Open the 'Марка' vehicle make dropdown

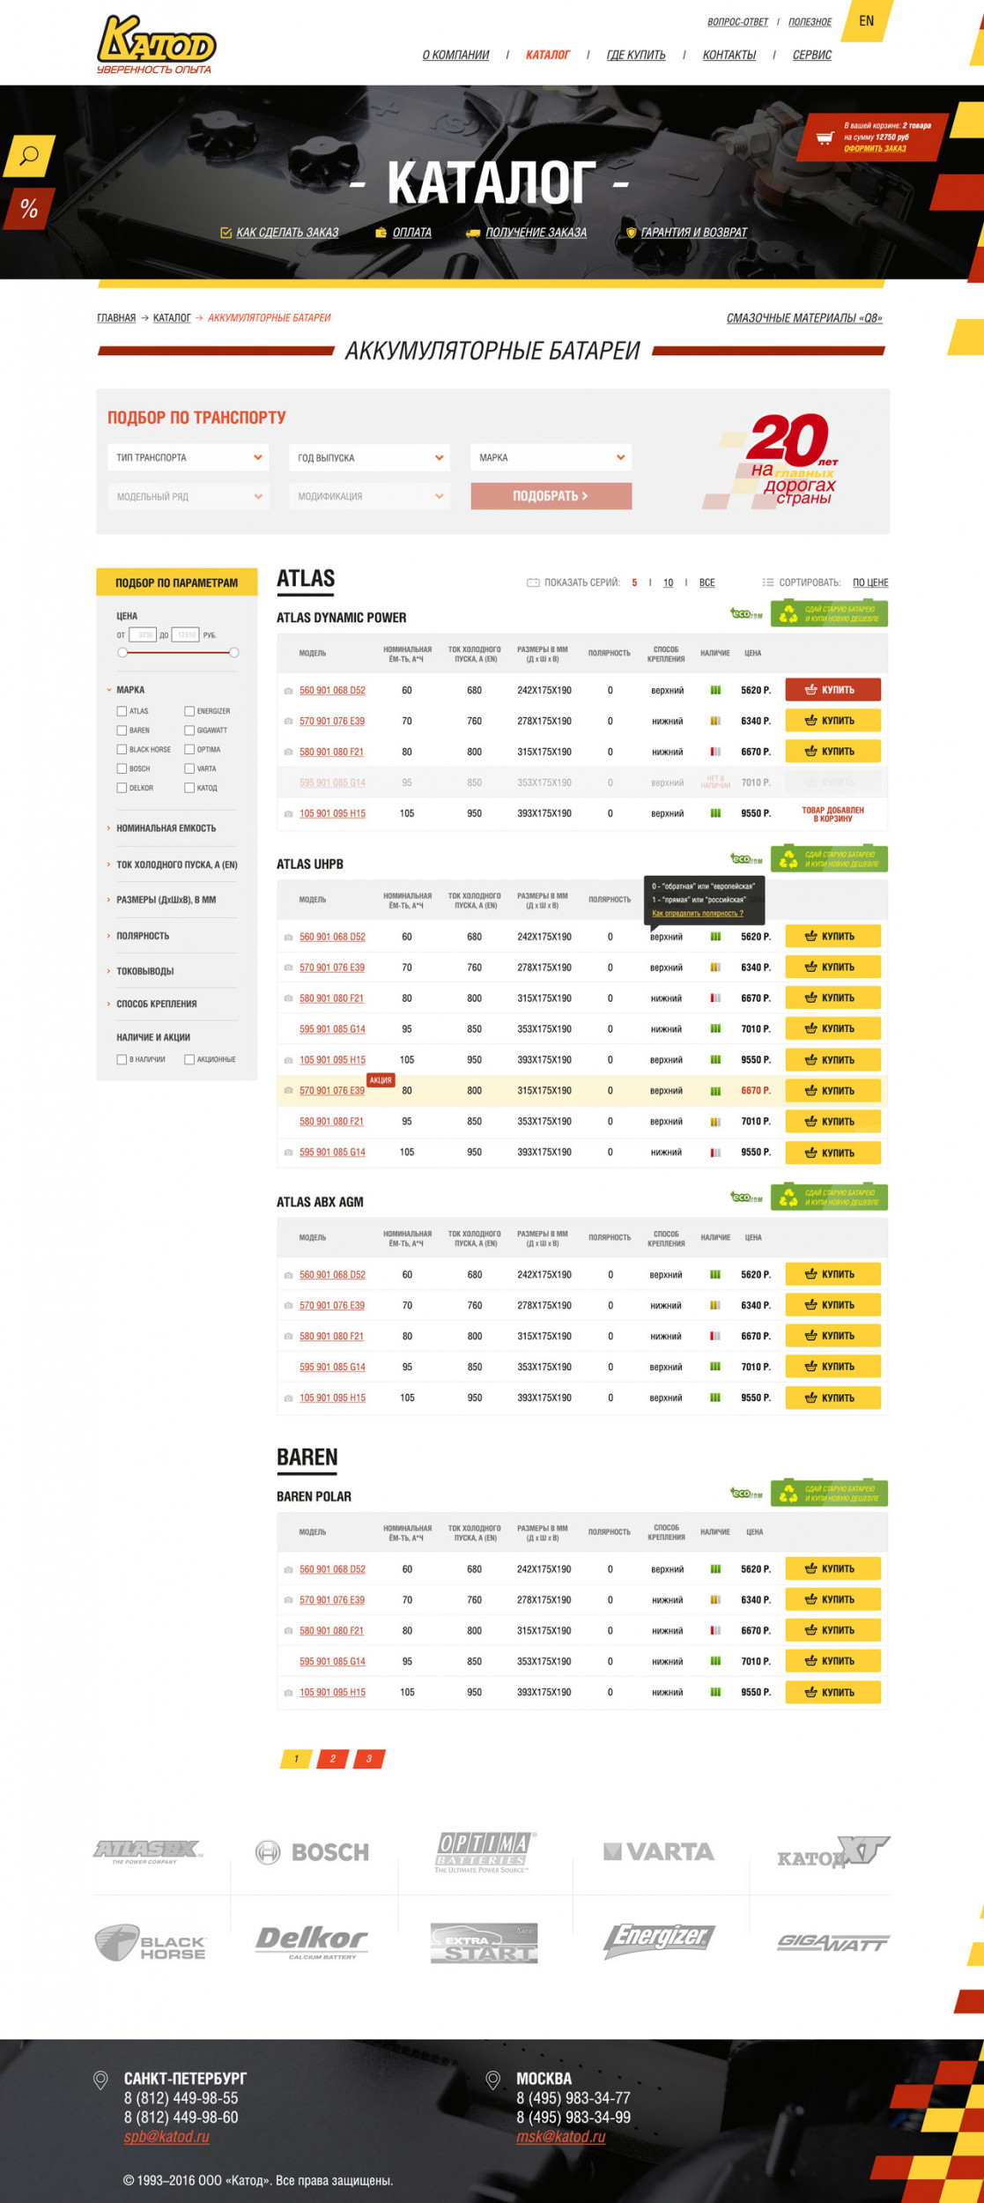point(551,457)
